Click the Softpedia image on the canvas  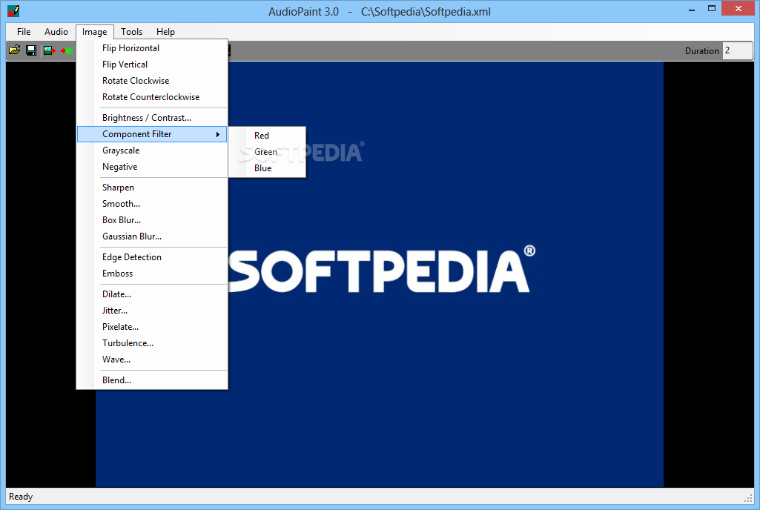[380, 274]
